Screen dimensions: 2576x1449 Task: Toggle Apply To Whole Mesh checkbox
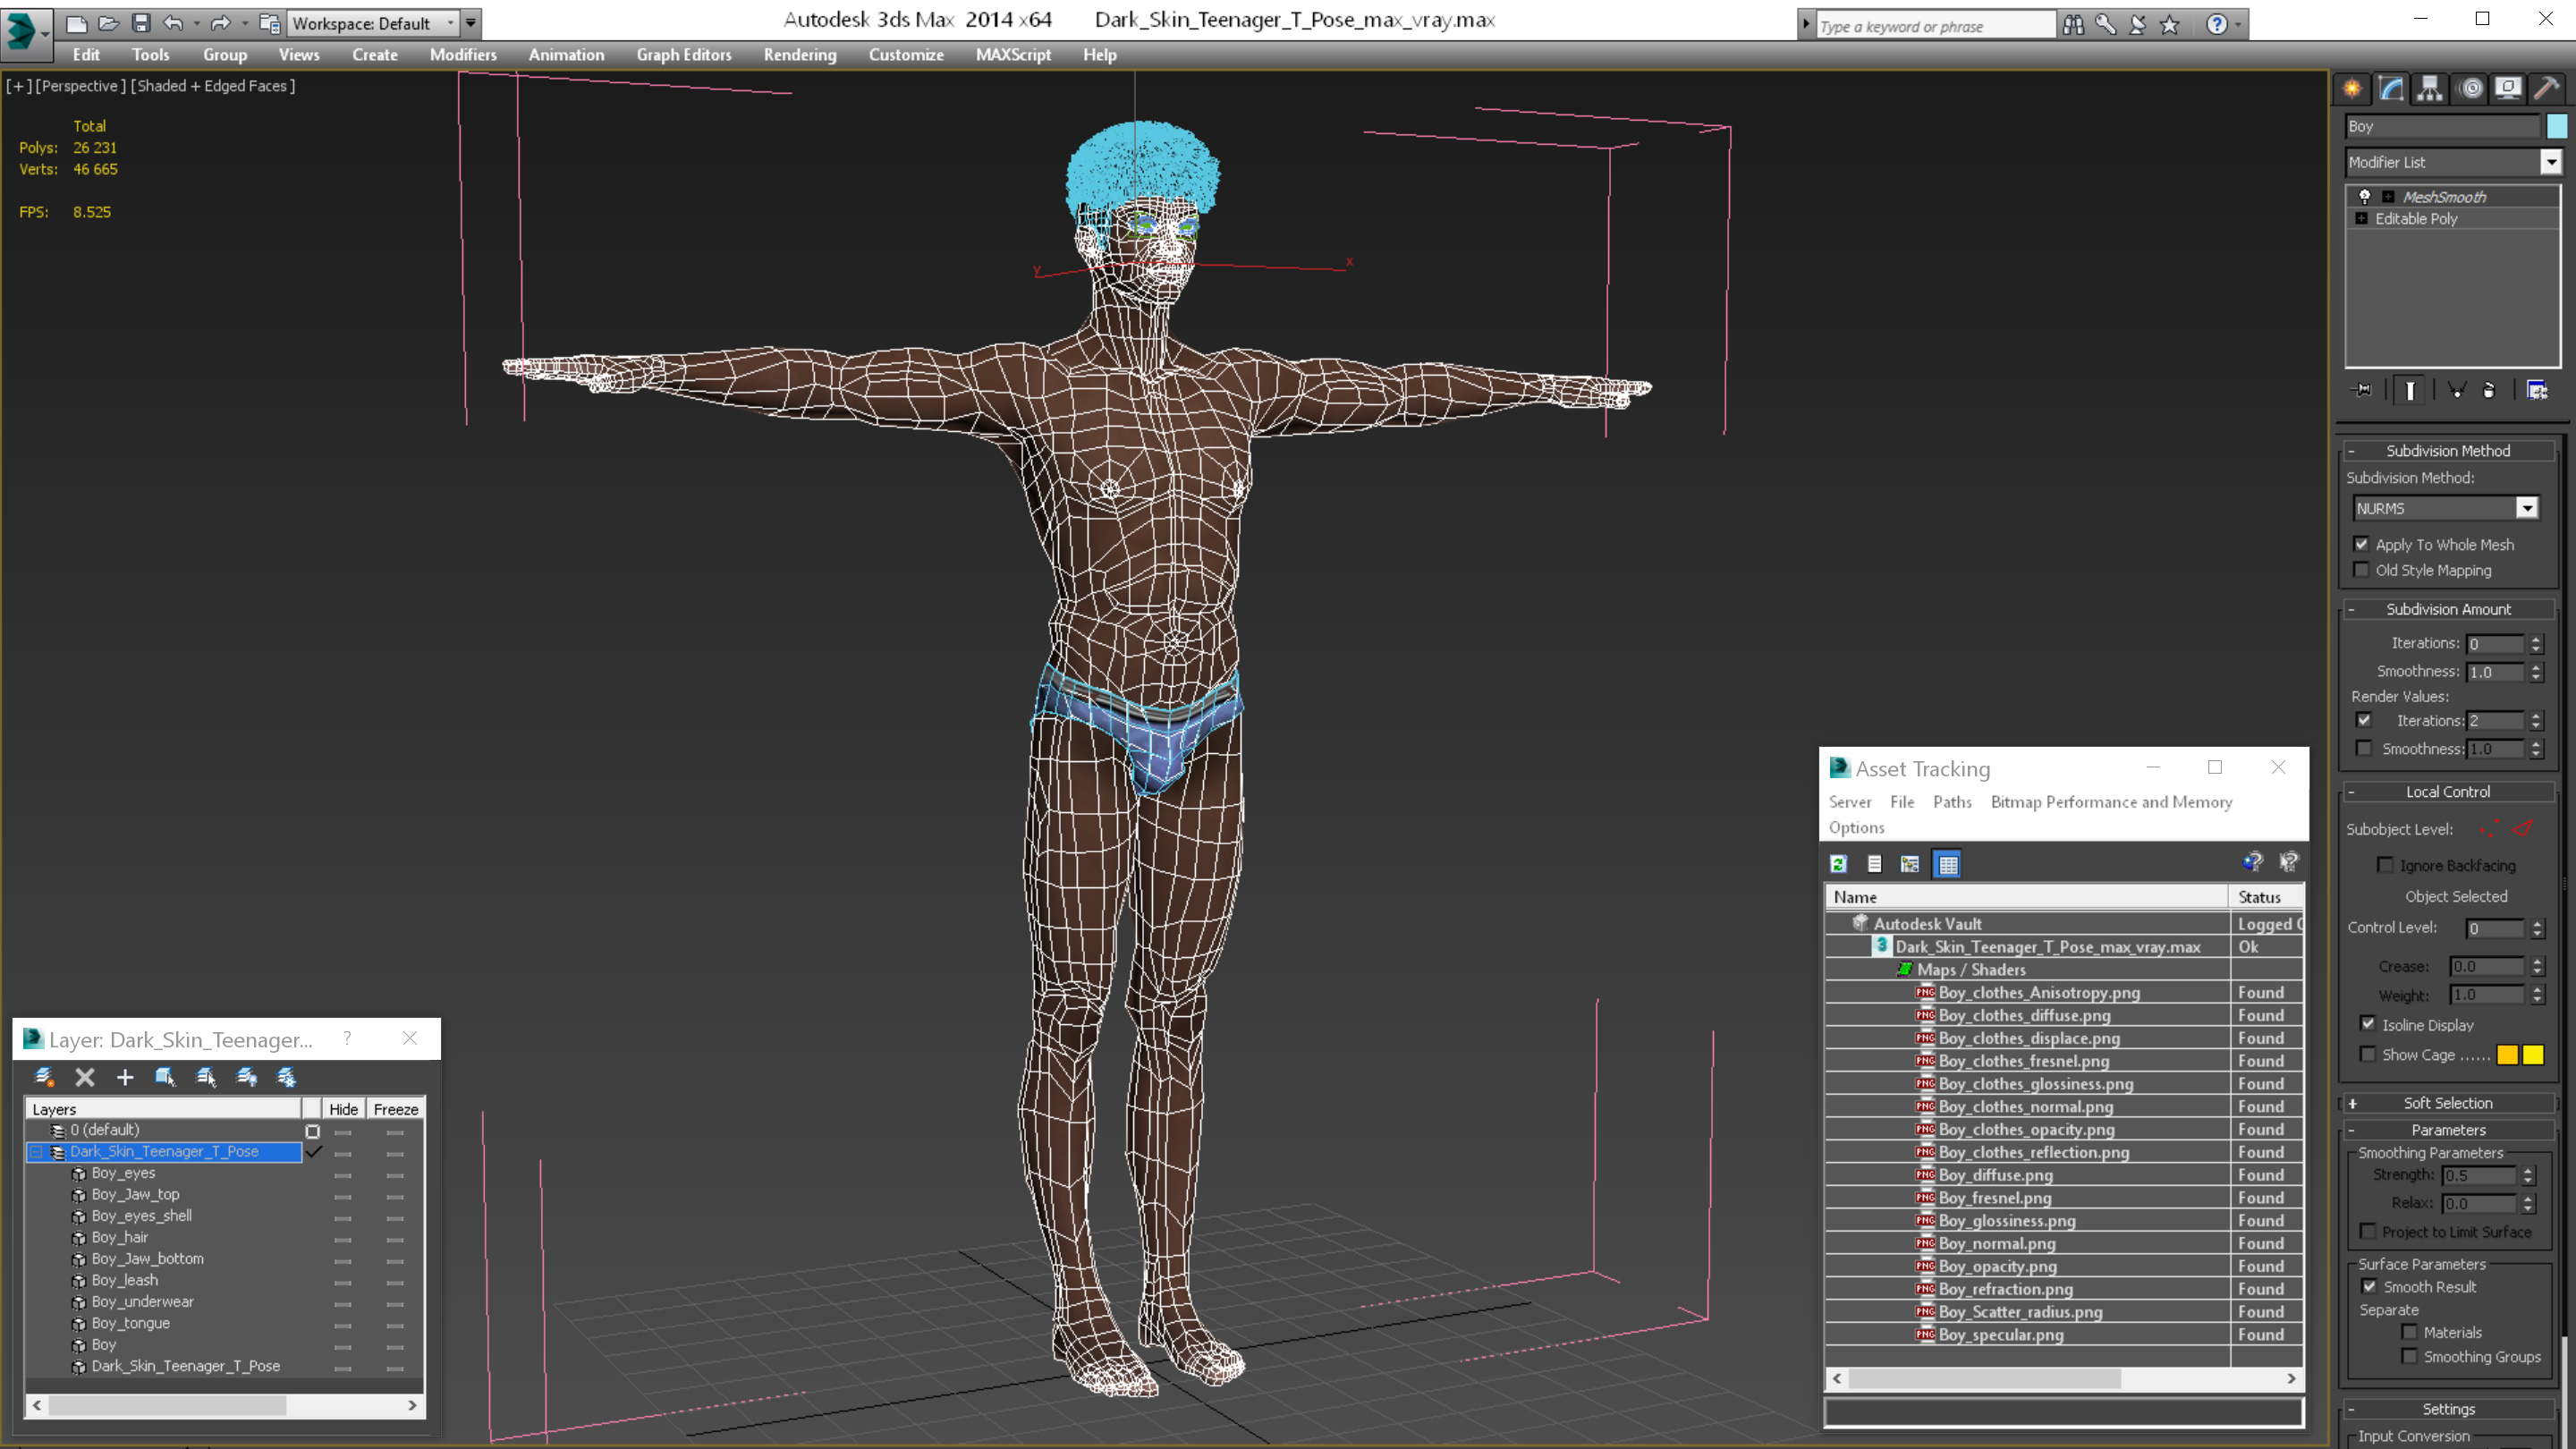(x=2361, y=544)
